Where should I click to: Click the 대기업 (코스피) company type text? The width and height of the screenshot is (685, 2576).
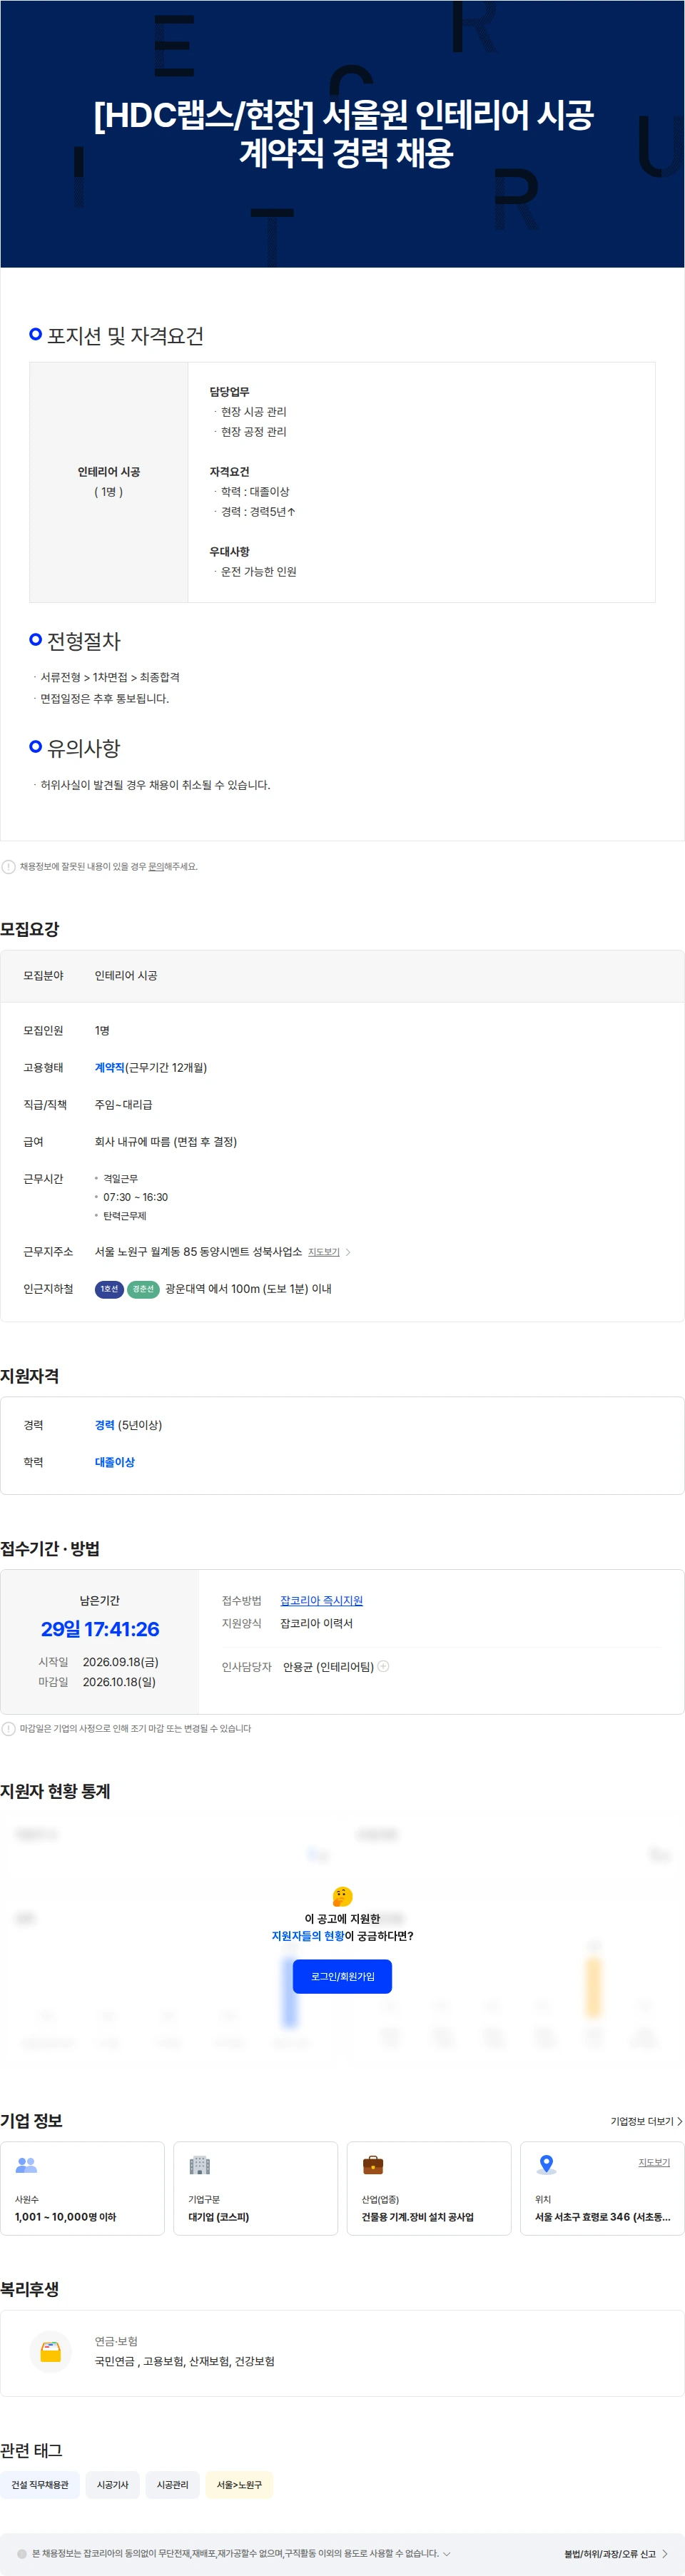coord(219,2217)
